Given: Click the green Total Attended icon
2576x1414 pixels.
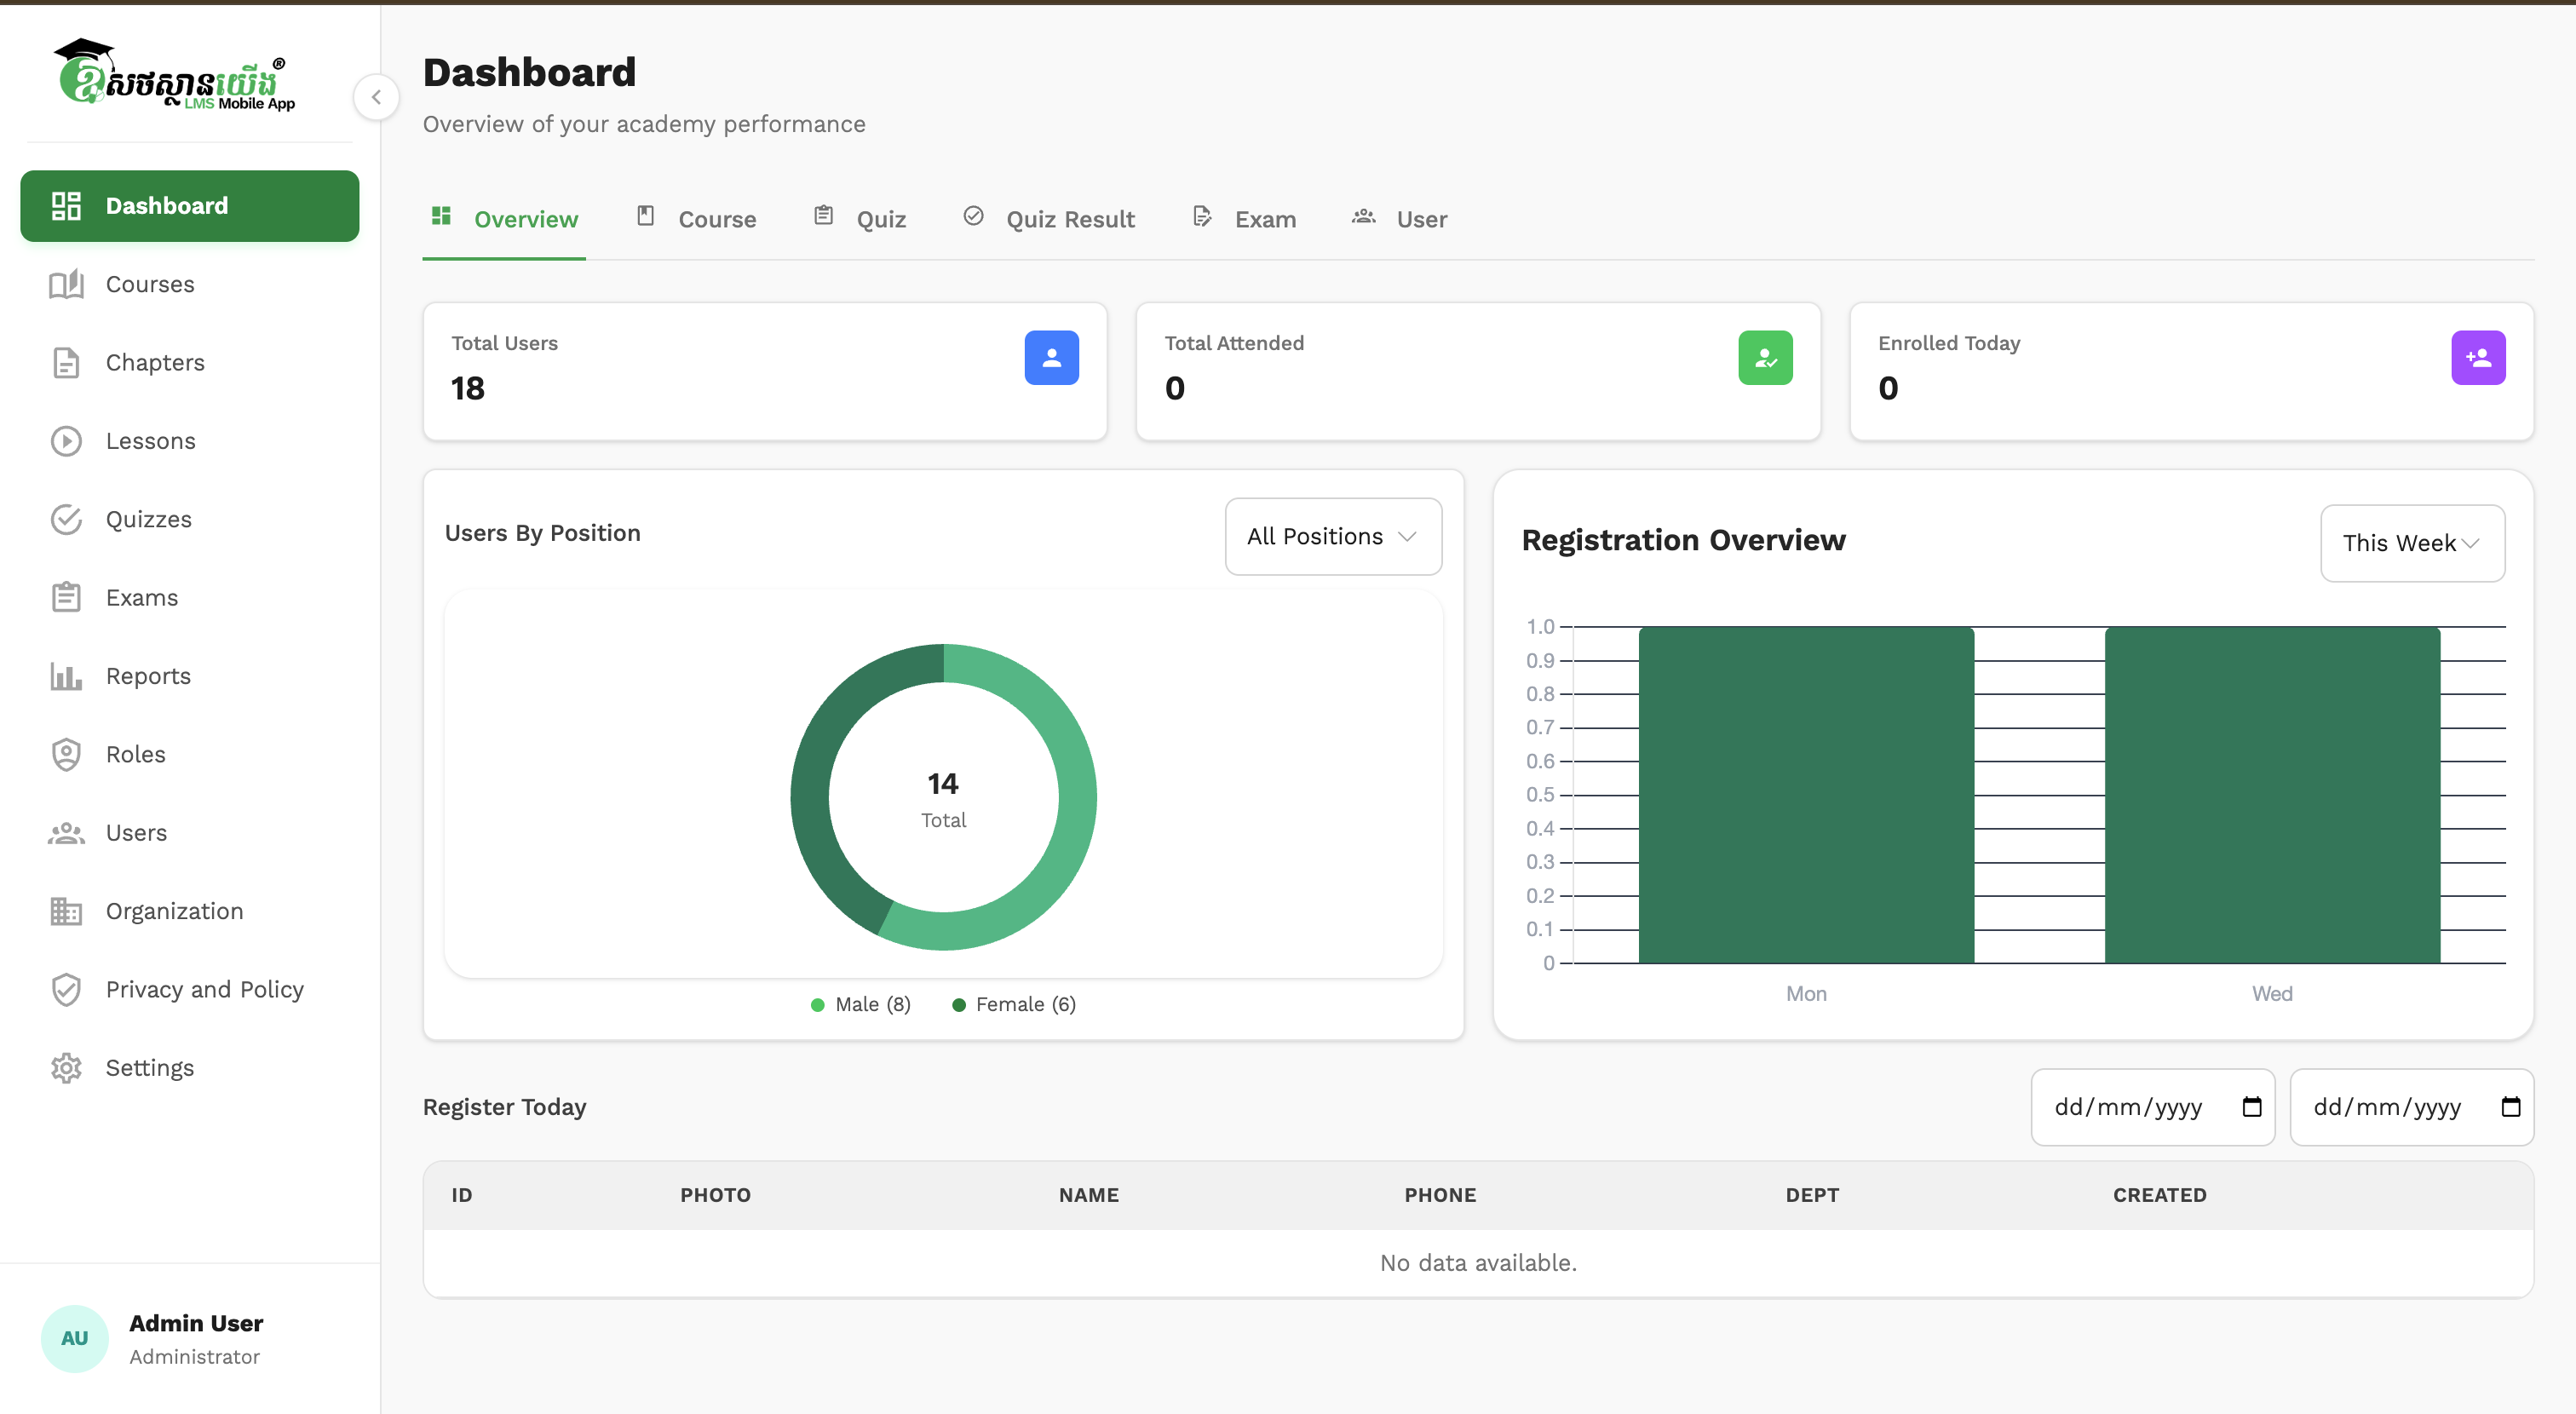Looking at the screenshot, I should point(1764,358).
